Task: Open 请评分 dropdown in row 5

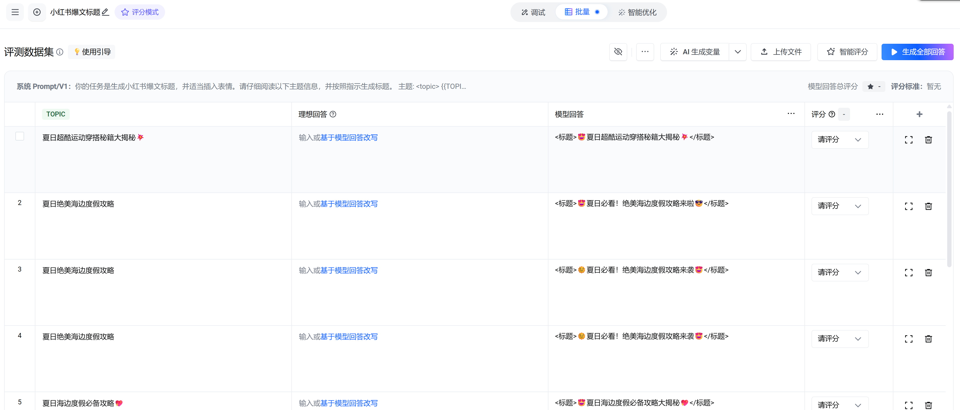Action: pos(840,404)
